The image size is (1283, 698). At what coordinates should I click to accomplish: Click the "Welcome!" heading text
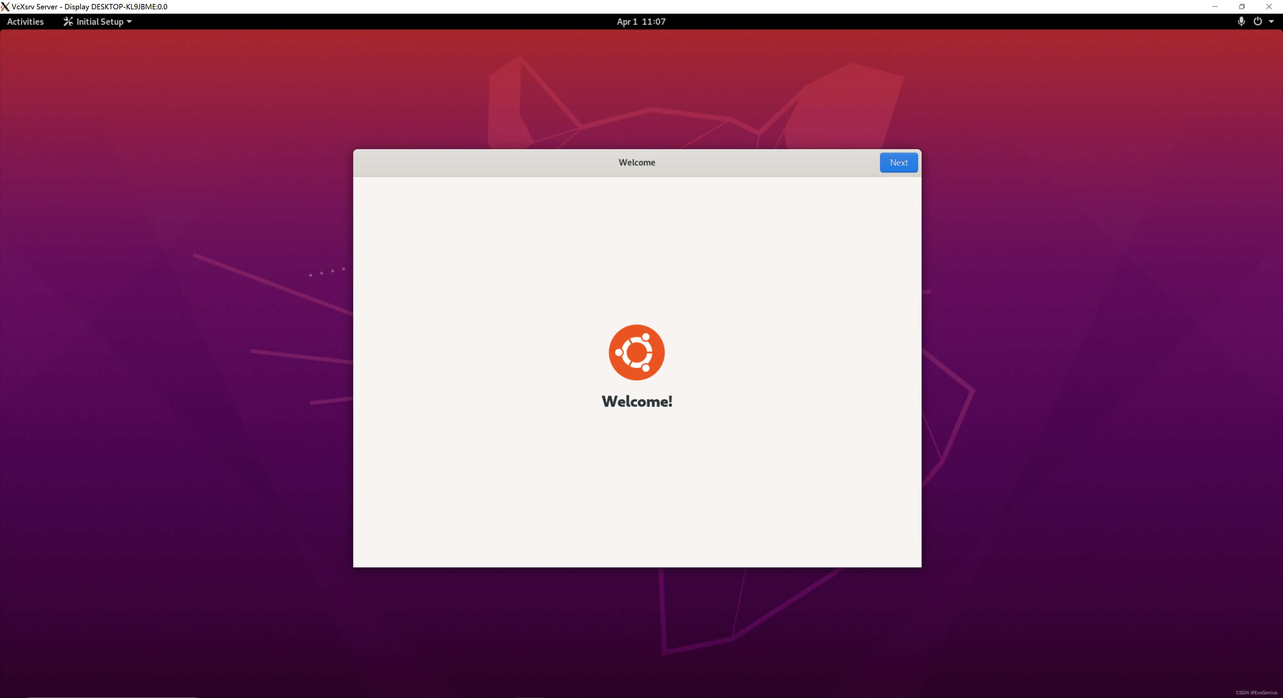click(637, 402)
